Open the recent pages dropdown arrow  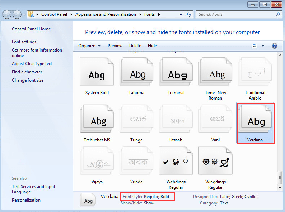coord(24,15)
